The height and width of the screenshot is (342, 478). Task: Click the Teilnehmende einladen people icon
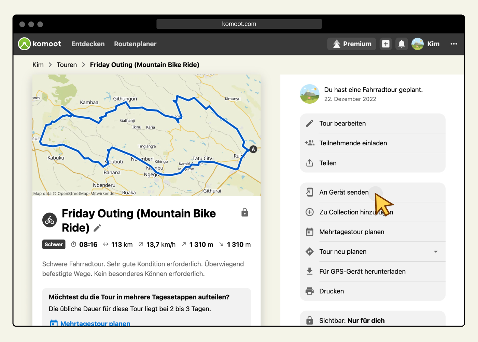pyautogui.click(x=309, y=143)
